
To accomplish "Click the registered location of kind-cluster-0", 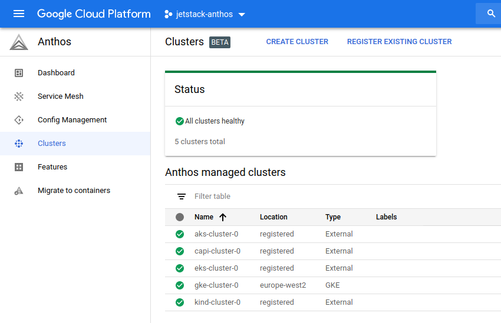I will [x=276, y=302].
